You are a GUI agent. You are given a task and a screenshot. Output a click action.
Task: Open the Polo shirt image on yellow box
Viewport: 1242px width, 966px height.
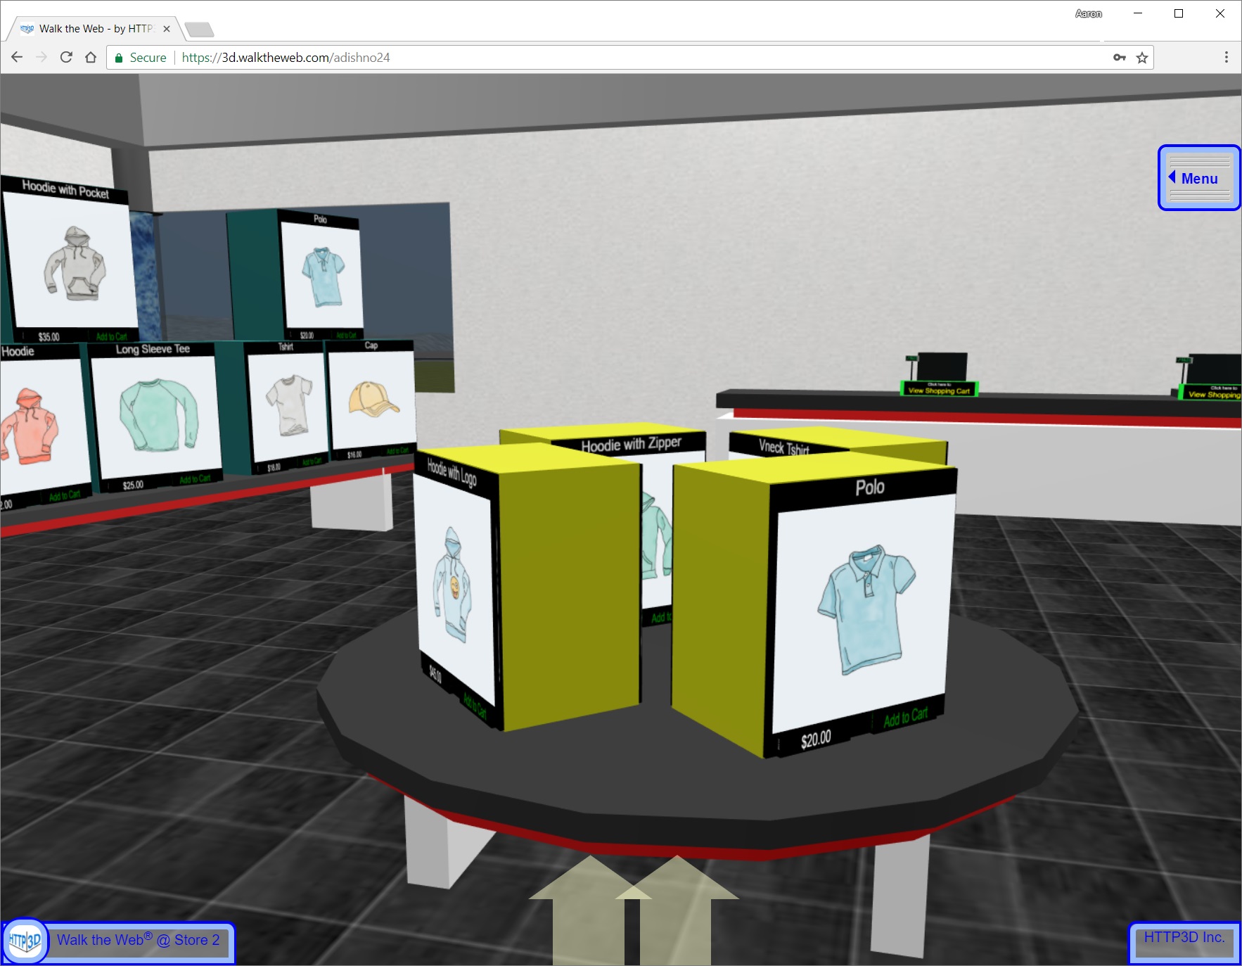864,611
